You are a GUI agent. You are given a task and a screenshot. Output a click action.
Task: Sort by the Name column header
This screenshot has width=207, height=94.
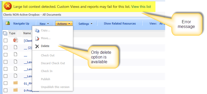pos(27,33)
